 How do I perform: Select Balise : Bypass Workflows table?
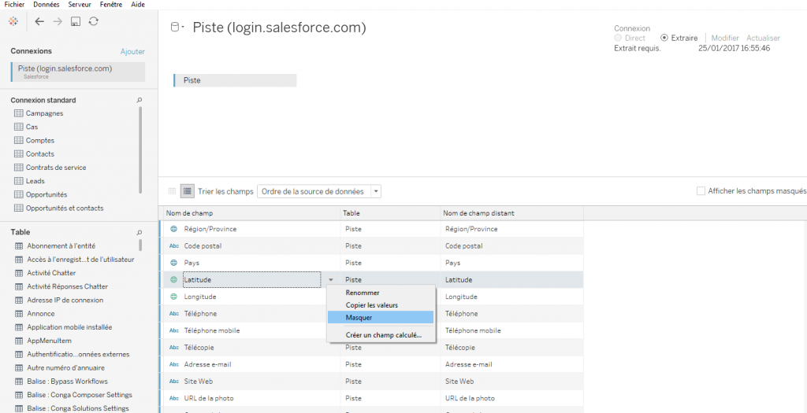[x=68, y=382]
